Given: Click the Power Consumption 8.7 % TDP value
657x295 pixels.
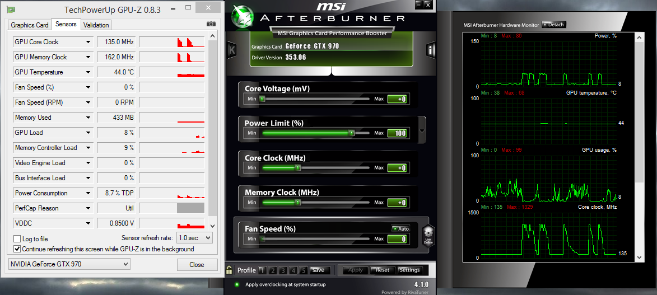Looking at the screenshot, I should (116, 193).
